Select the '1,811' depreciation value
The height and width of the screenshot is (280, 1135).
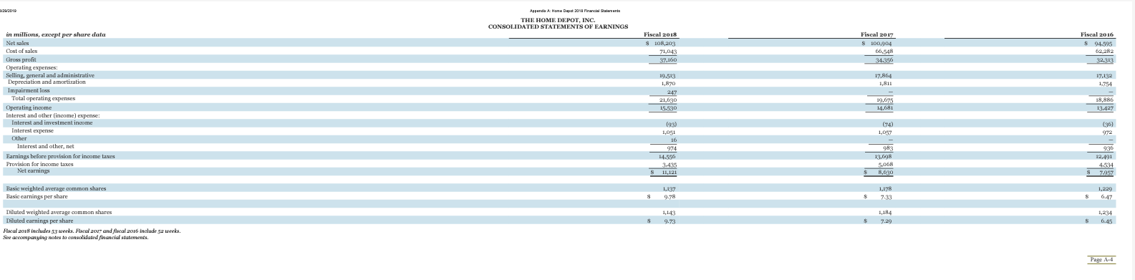pyautogui.click(x=887, y=83)
